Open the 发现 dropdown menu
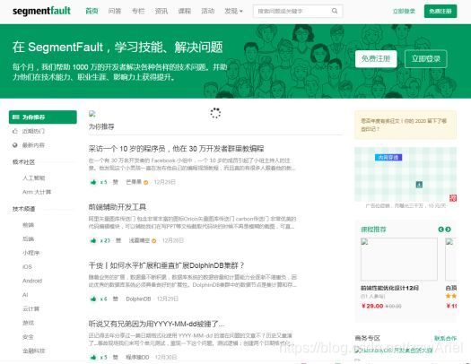 click(x=233, y=11)
